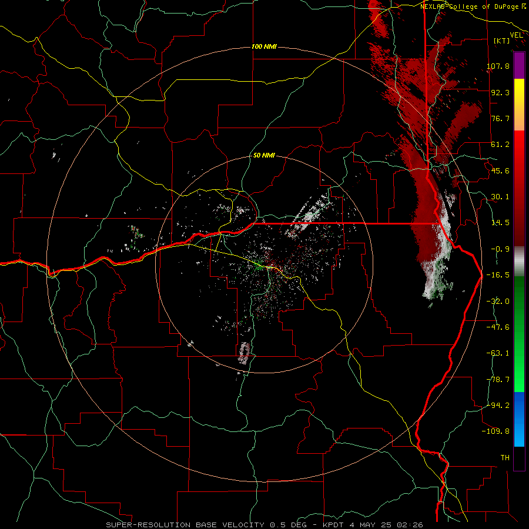Click the bright red color bar segment
This screenshot has width=529, height=529.
(x=519, y=188)
